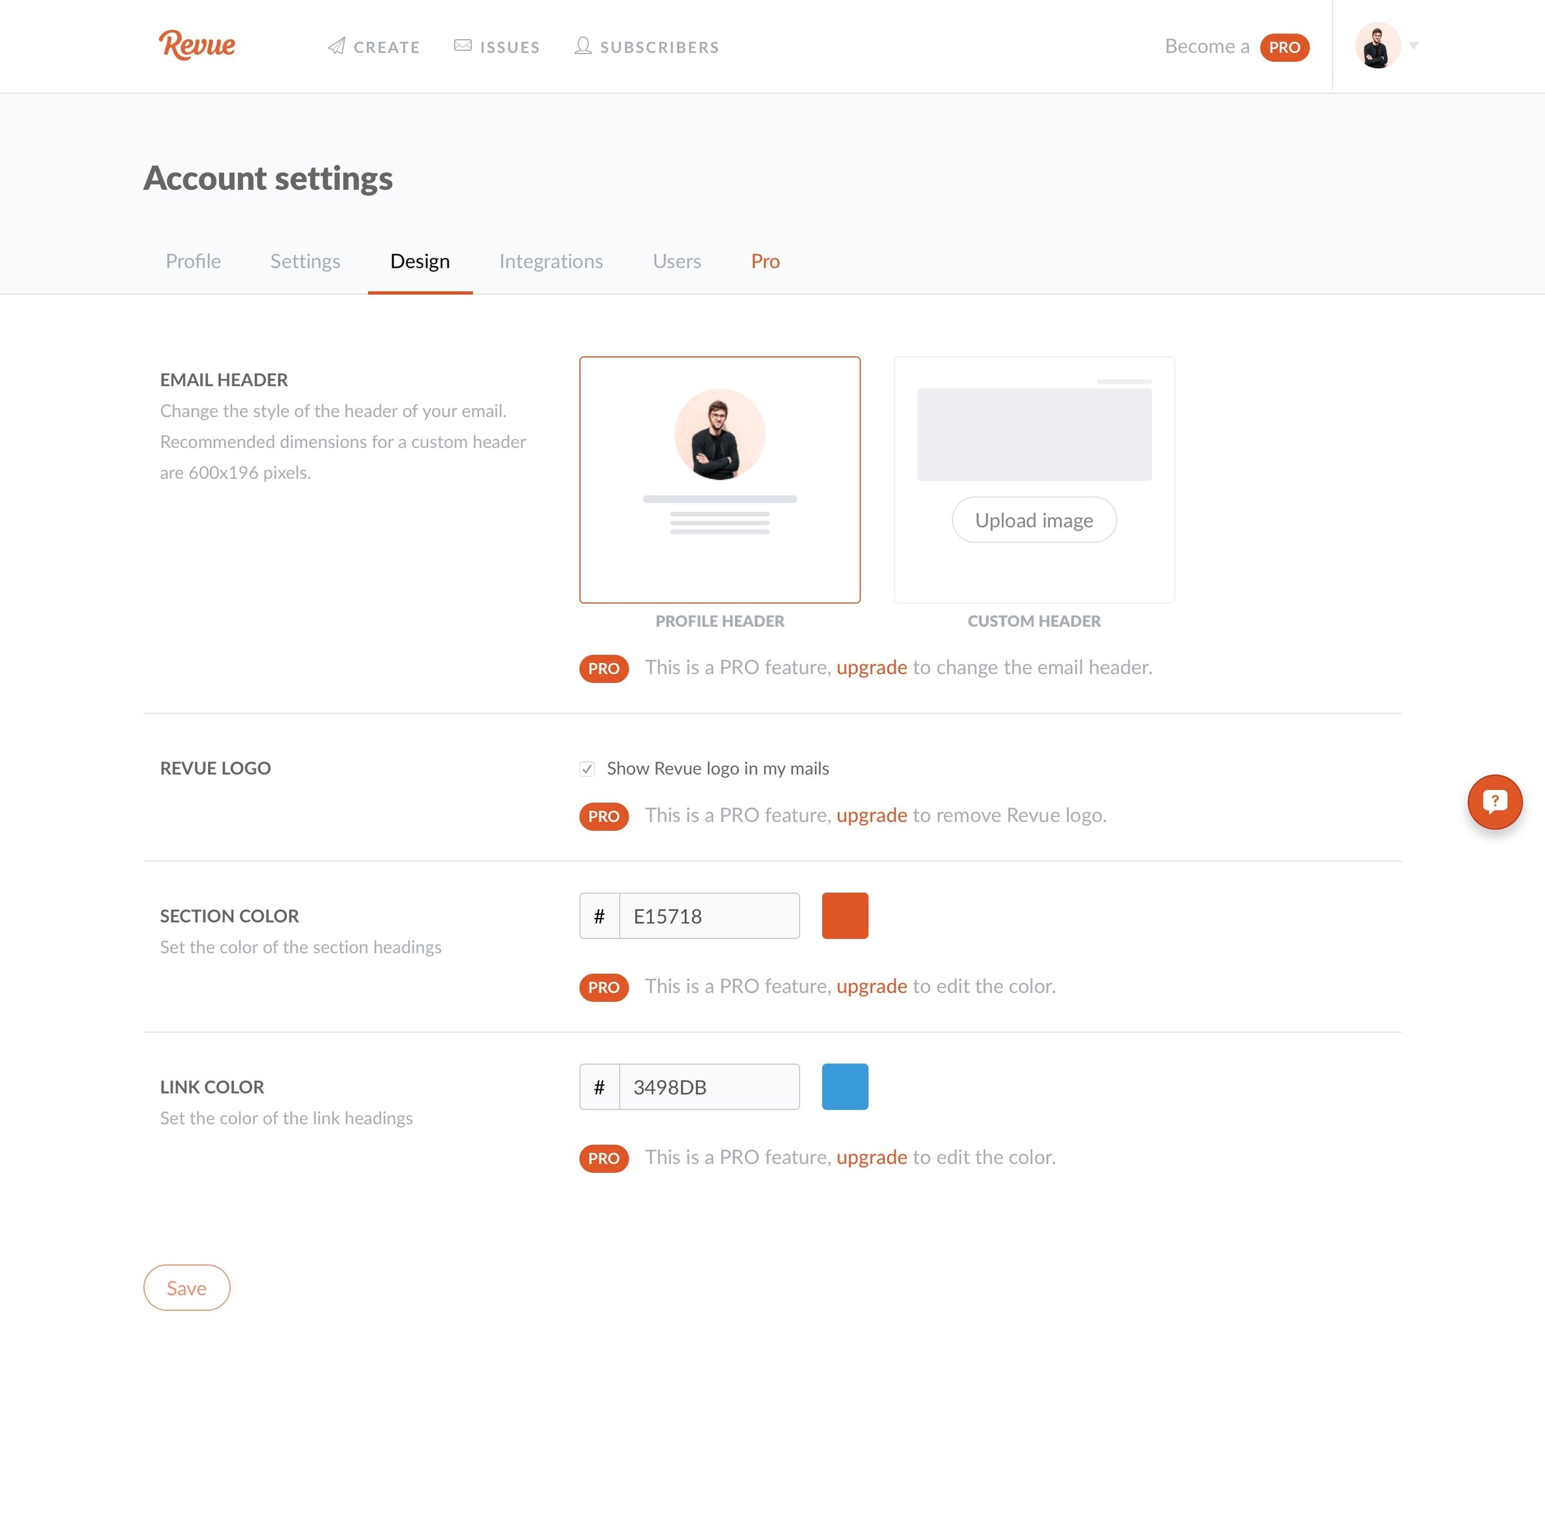Open the account dropdown arrow
This screenshot has width=1545, height=1527.
pyautogui.click(x=1414, y=46)
